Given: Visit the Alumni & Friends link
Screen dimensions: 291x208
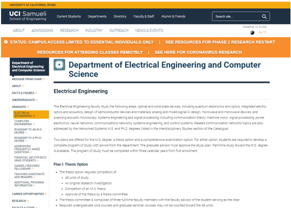Looking at the screenshot, I should (173, 16).
